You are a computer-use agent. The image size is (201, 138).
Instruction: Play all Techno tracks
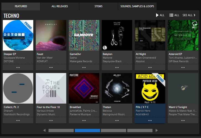(x=160, y=15)
